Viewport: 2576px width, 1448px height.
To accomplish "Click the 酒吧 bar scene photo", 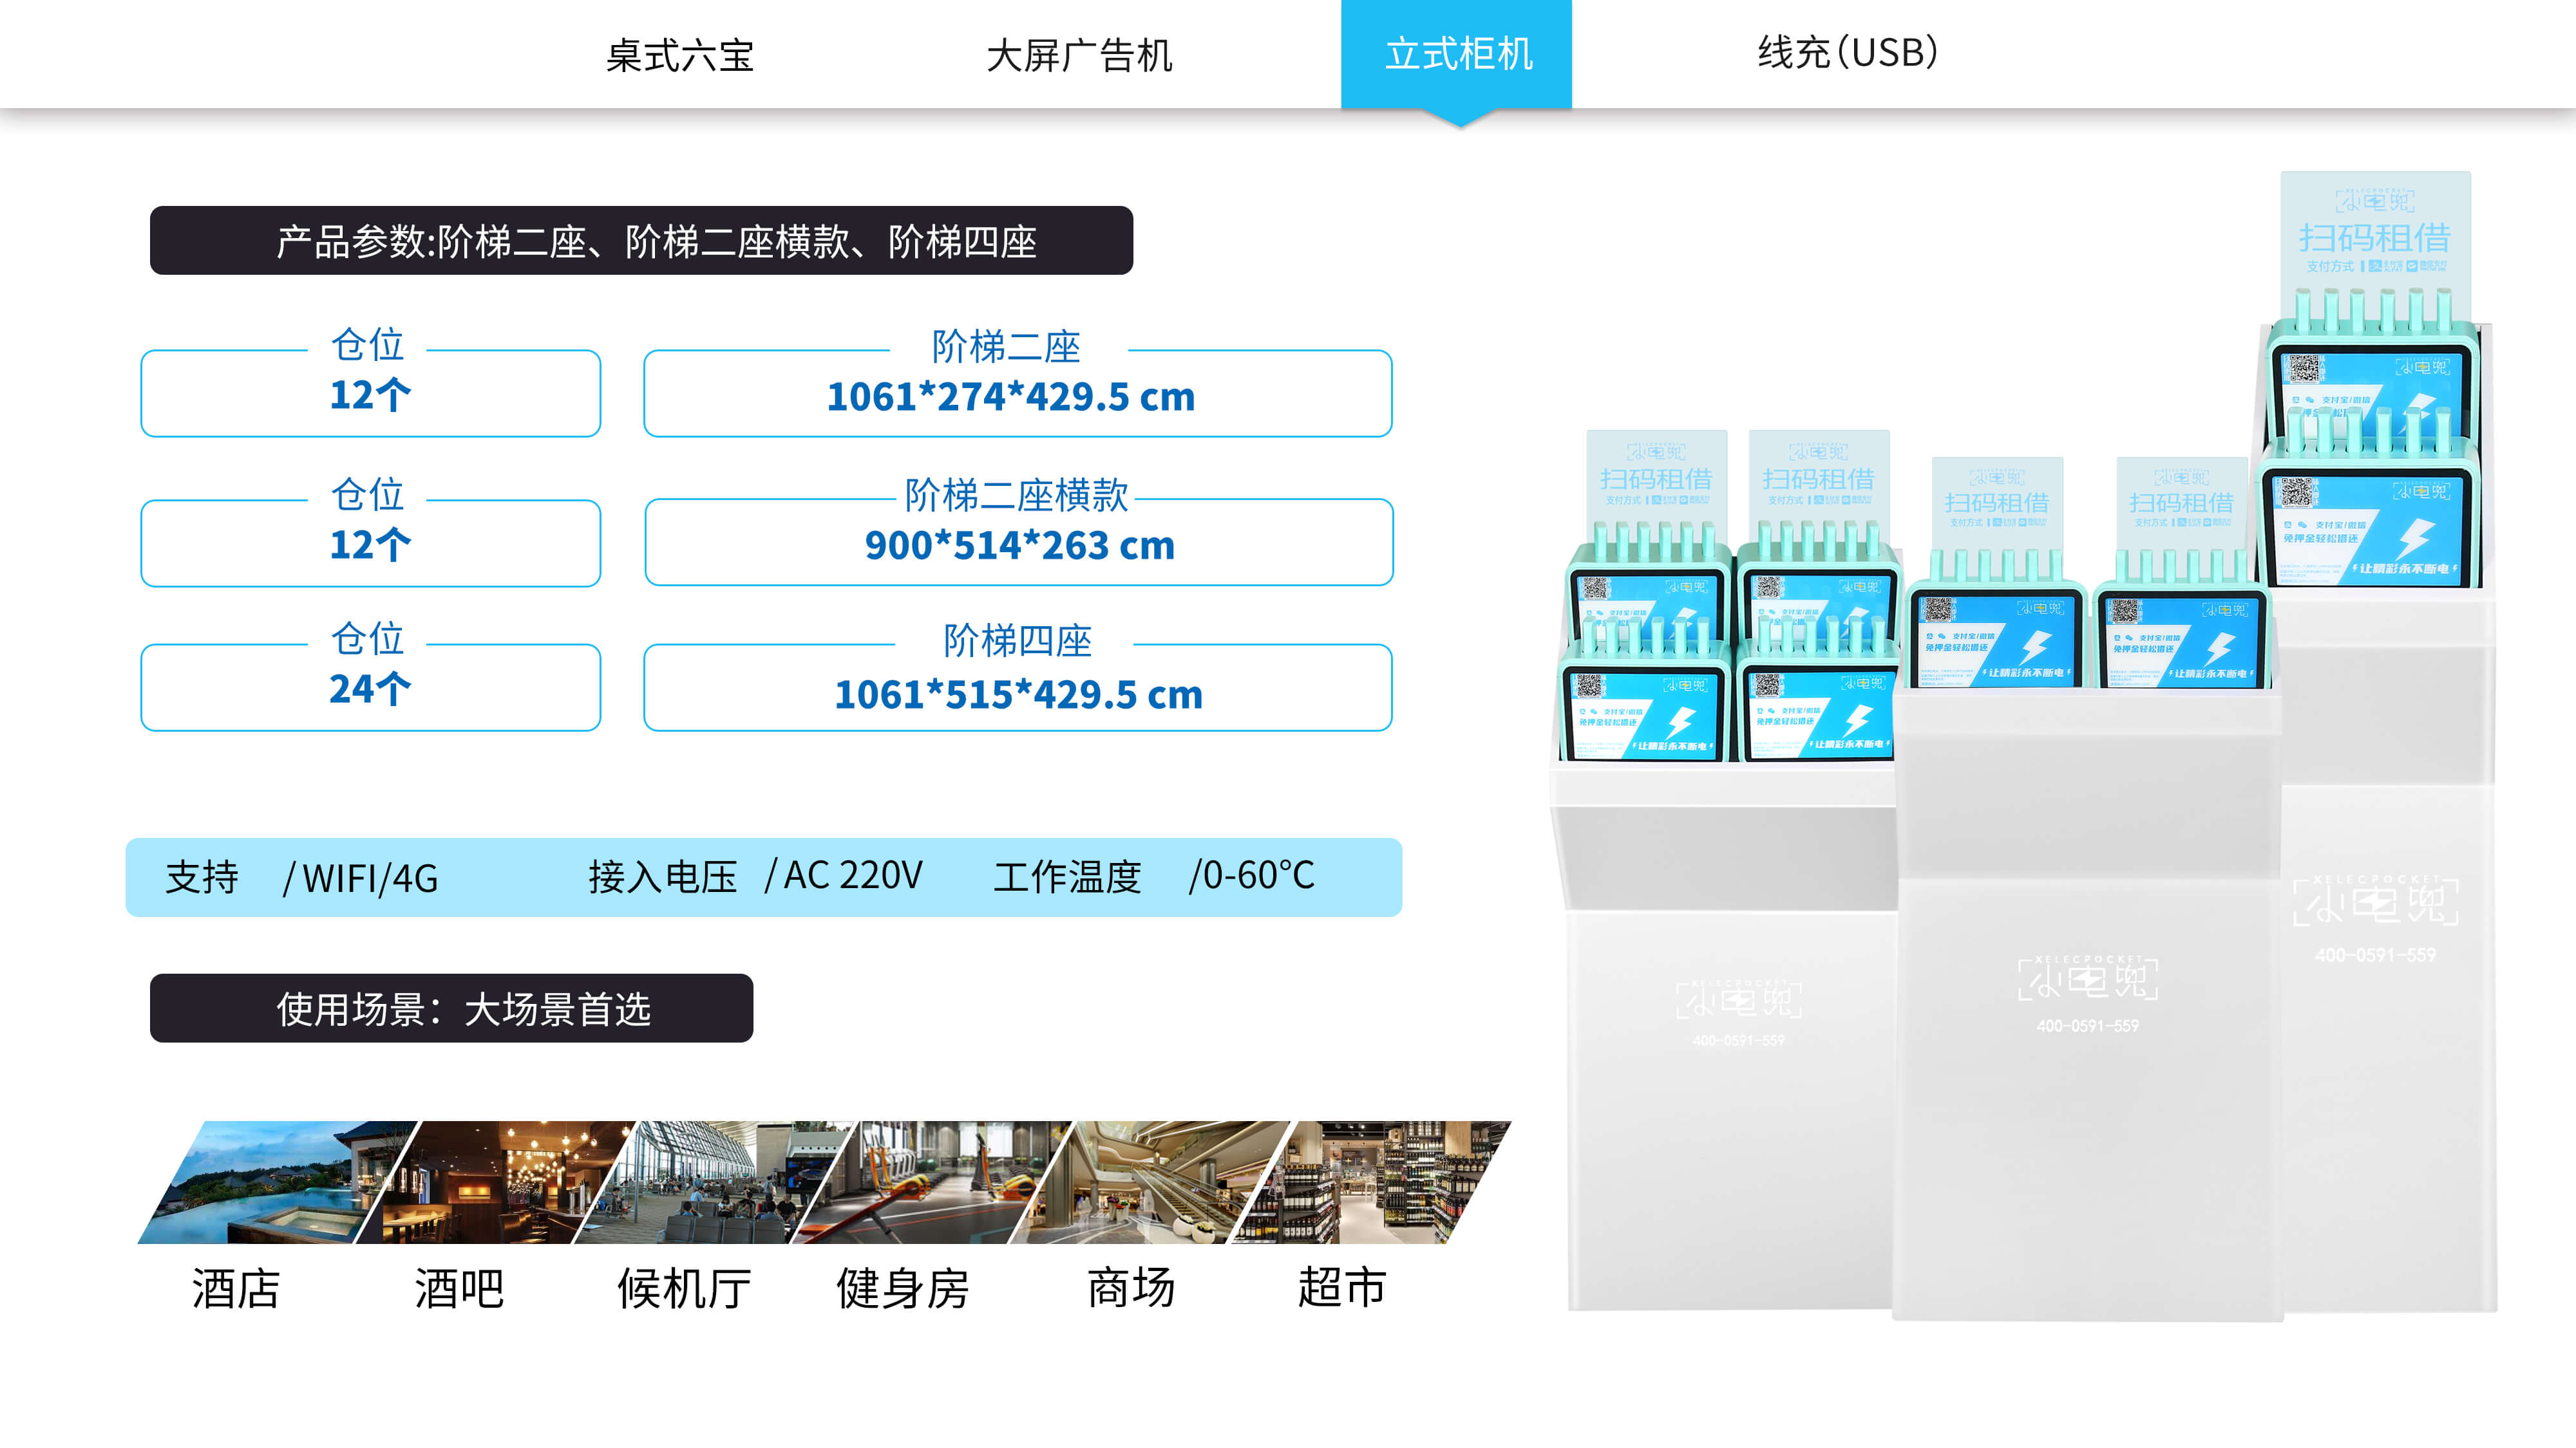I will pyautogui.click(x=495, y=1182).
